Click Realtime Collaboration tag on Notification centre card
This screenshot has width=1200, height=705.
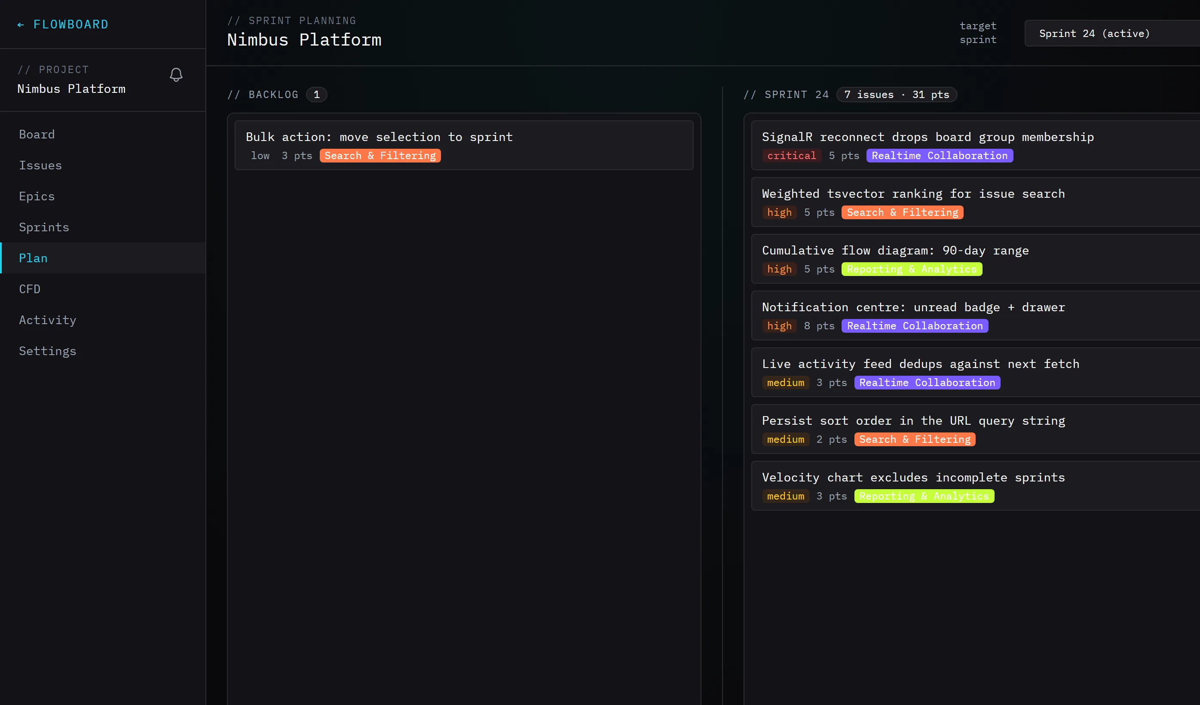[915, 326]
